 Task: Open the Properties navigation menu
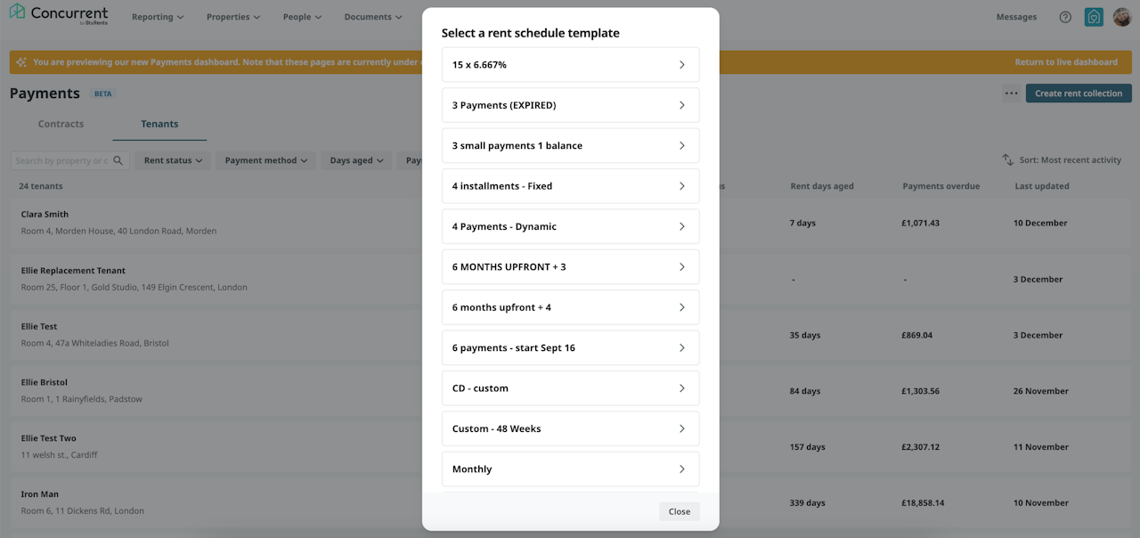click(233, 17)
